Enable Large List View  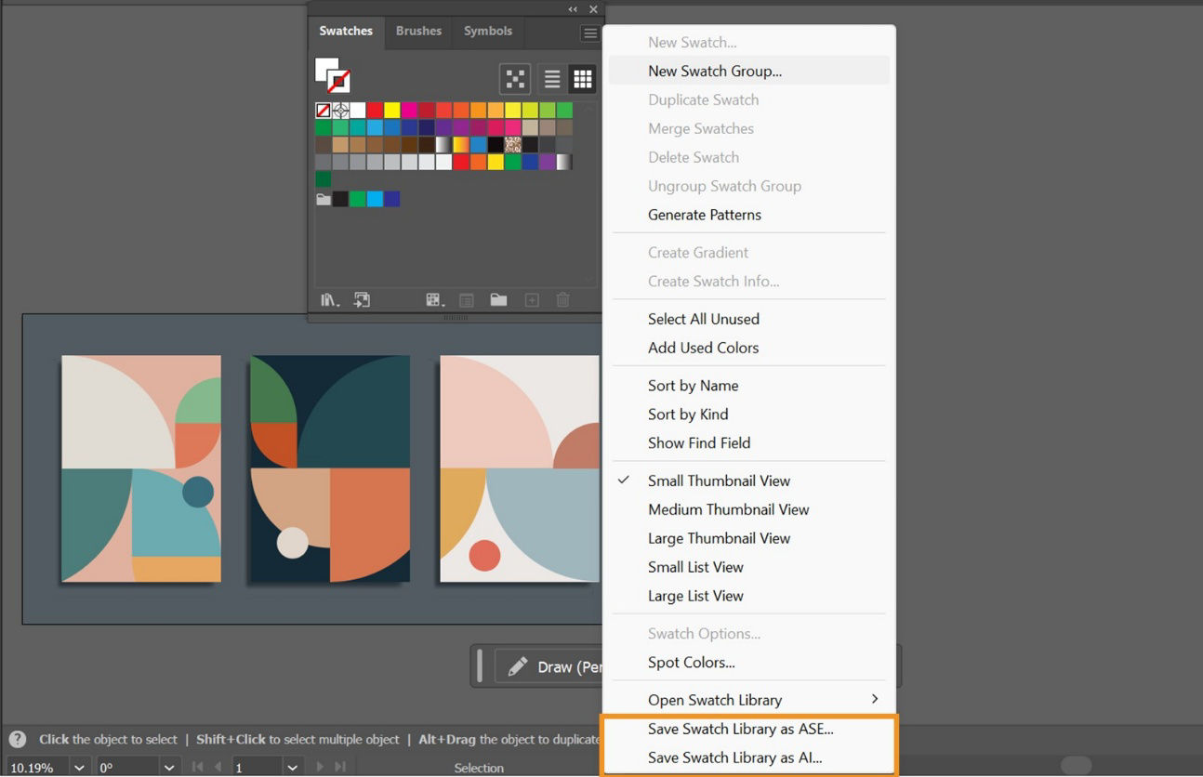point(695,596)
